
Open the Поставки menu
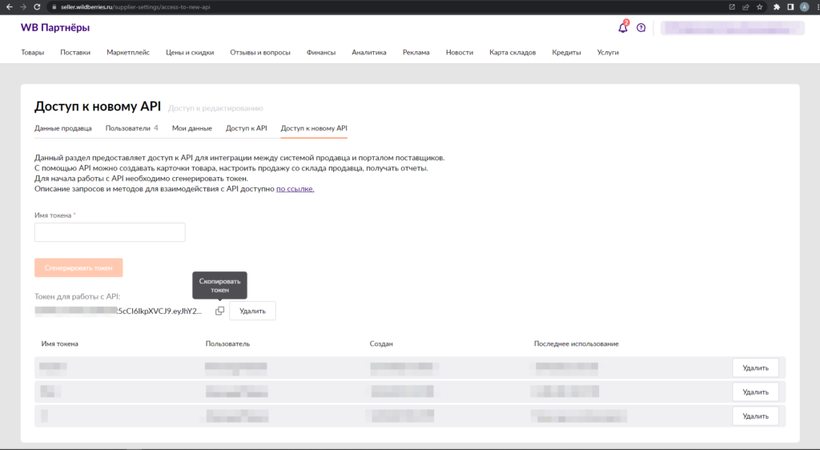(x=75, y=52)
